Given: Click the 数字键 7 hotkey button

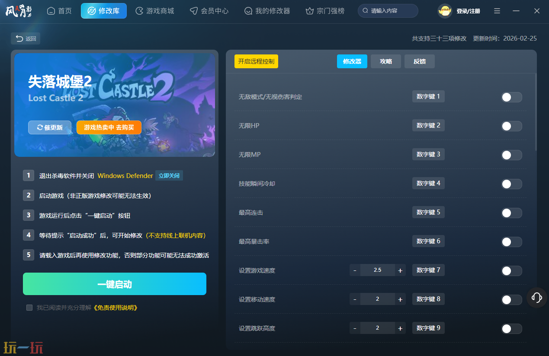Looking at the screenshot, I should coord(428,270).
